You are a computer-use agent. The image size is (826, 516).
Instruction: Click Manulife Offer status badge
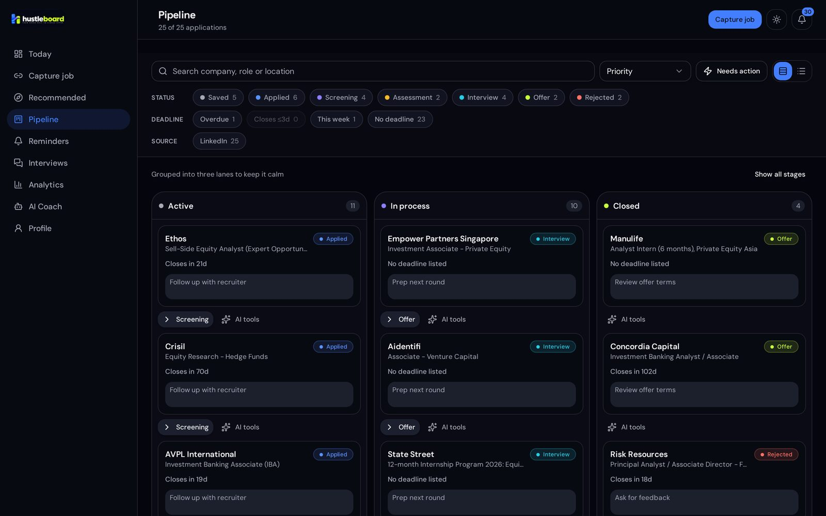(781, 239)
